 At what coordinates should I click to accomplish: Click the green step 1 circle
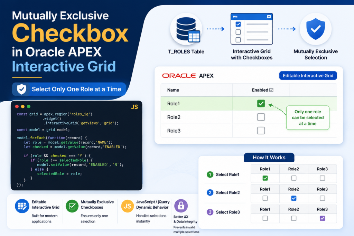click(210, 174)
